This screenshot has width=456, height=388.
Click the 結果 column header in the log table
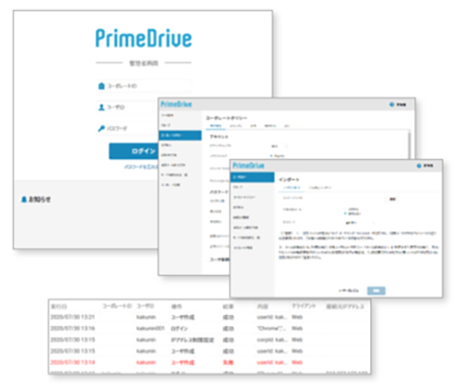(228, 306)
